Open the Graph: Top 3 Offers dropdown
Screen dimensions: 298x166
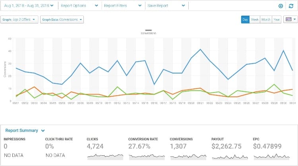pyautogui.click(x=19, y=19)
